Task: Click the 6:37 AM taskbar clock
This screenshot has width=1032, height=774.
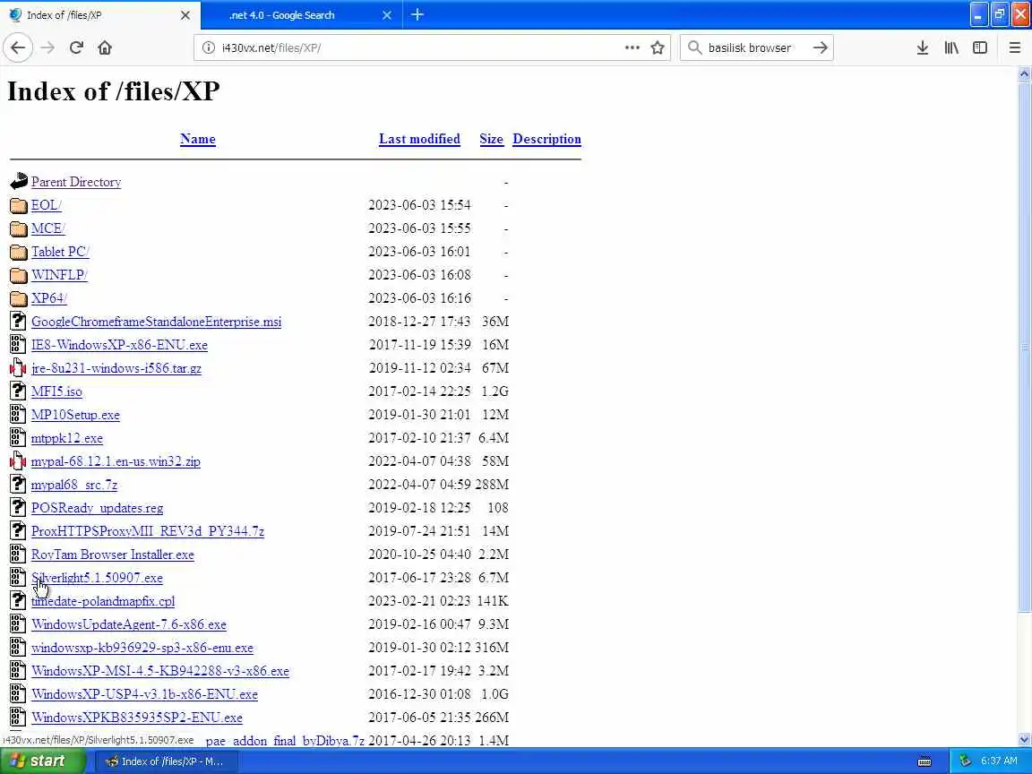Action: click(x=999, y=761)
